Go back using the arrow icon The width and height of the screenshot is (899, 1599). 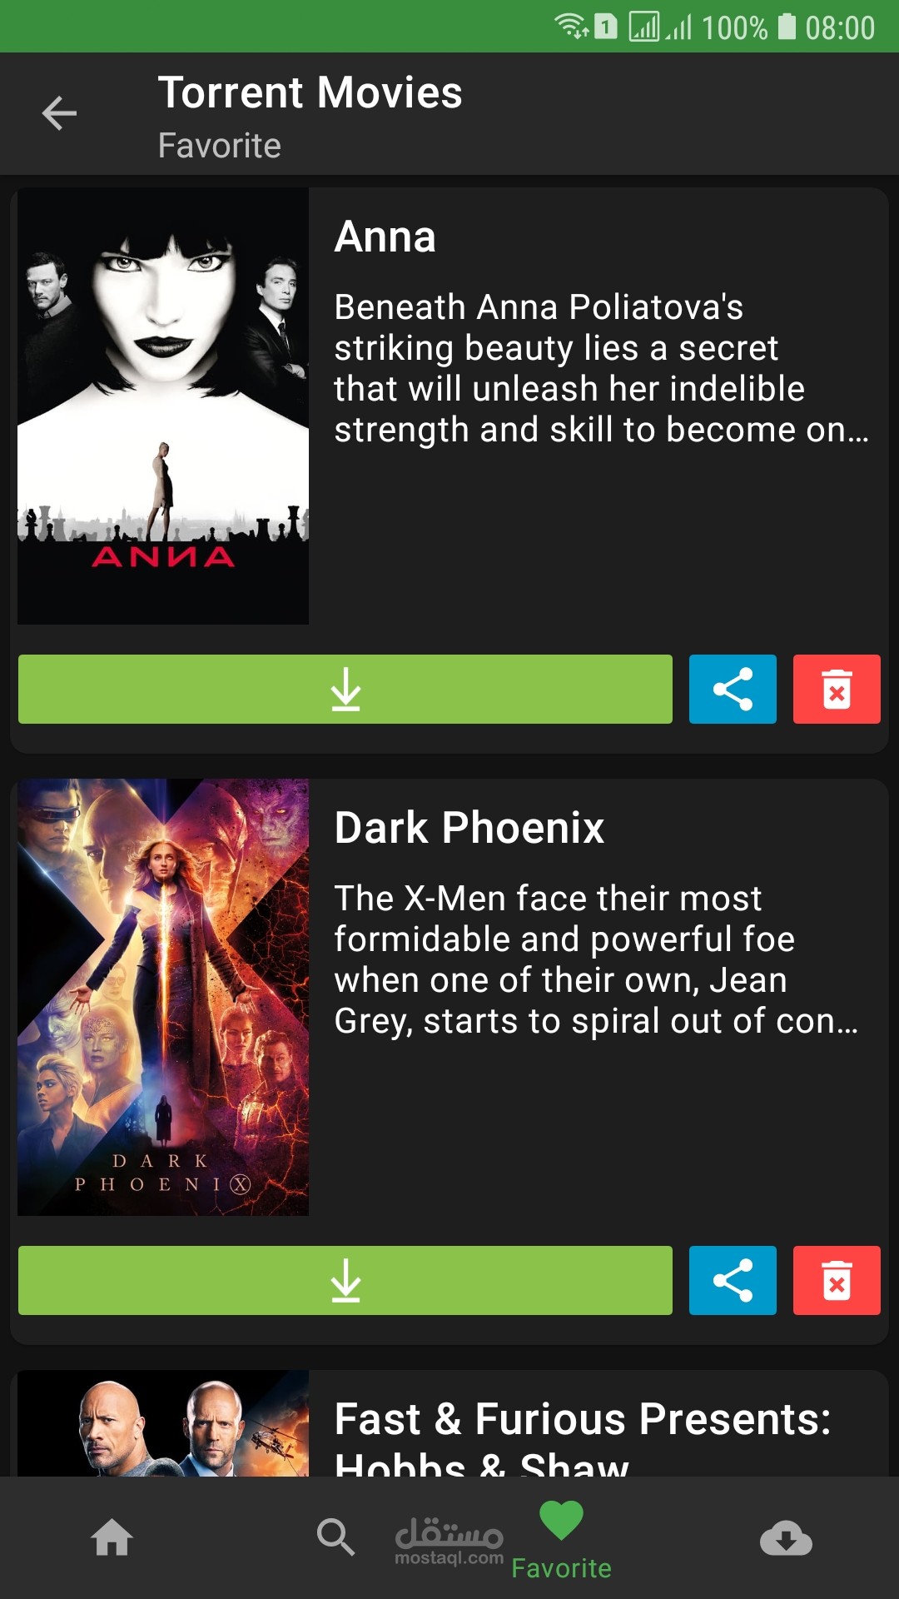tap(59, 113)
